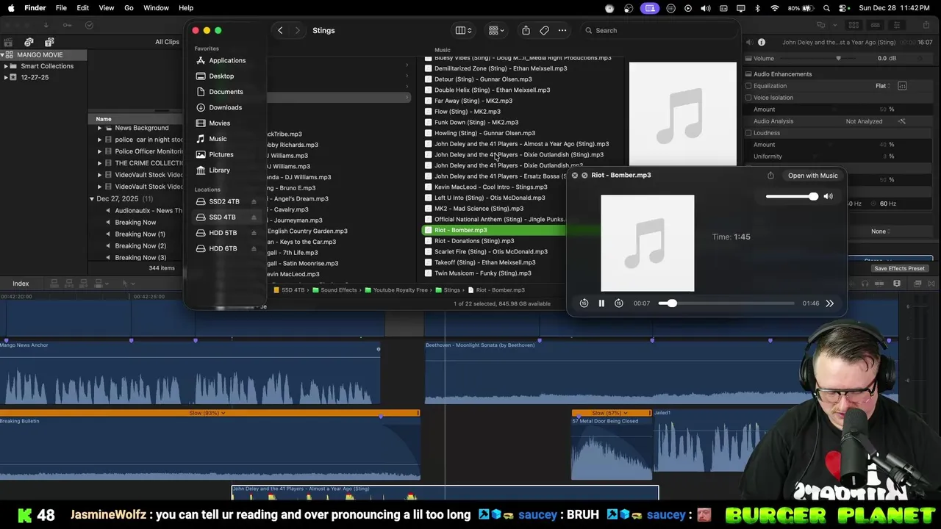Click the Save Effects Preset button
Viewport: 941px width, 529px height.
899,268
